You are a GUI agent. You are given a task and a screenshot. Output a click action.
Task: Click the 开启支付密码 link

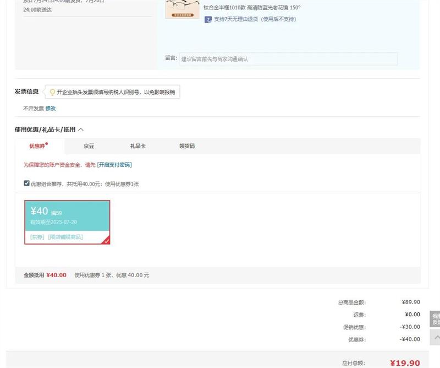[114, 165]
